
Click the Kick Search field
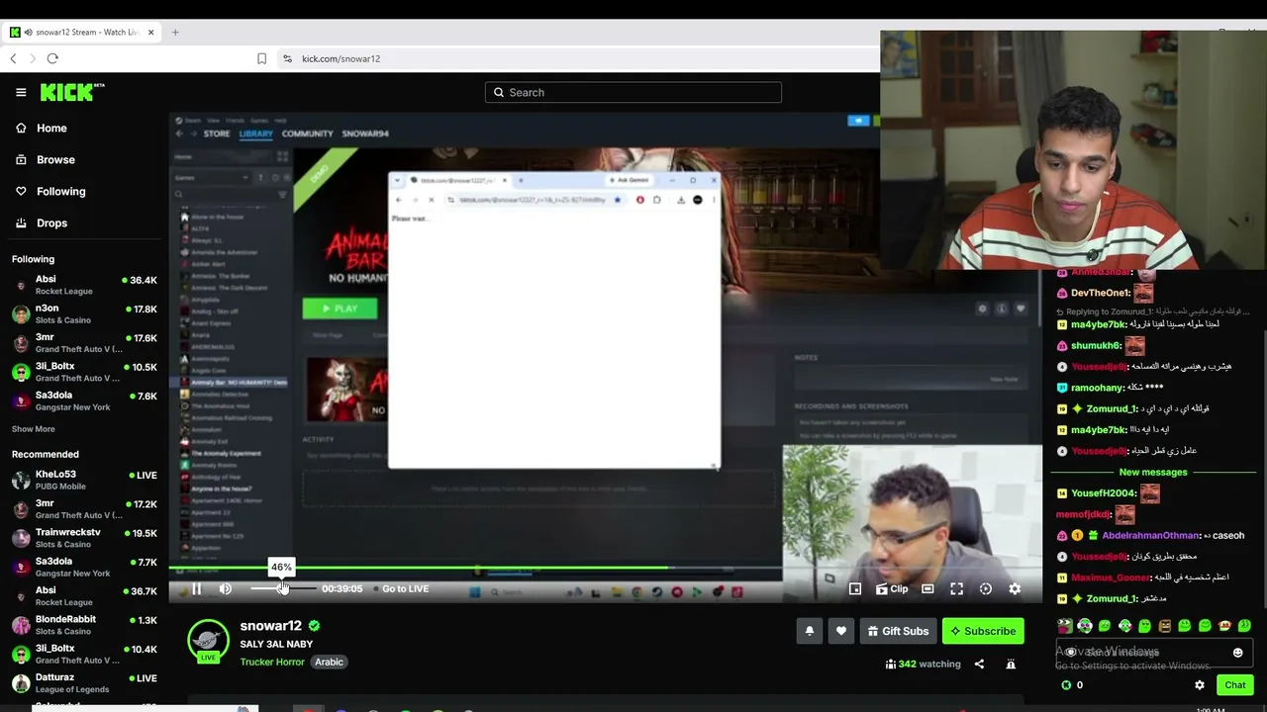[x=633, y=92]
